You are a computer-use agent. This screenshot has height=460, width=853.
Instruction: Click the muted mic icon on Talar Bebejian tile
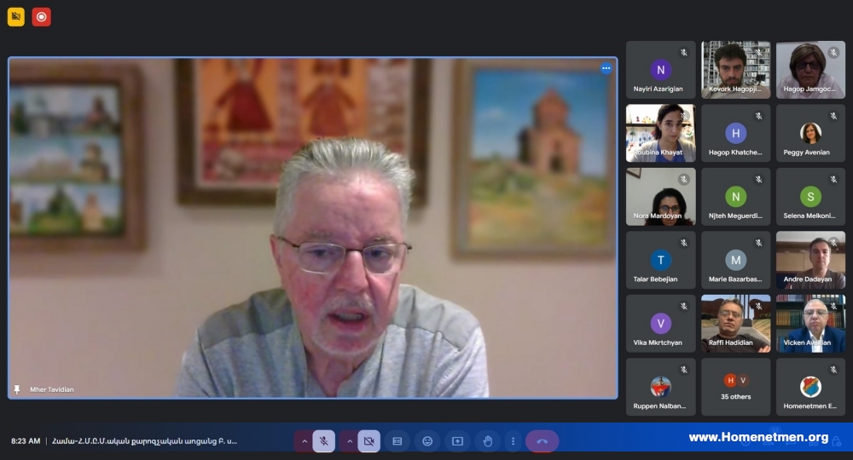tap(684, 243)
